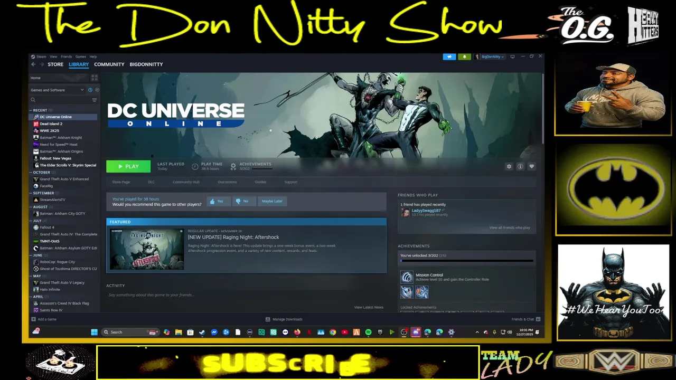Open the Games menu
This screenshot has width=676, height=380.
pos(80,56)
